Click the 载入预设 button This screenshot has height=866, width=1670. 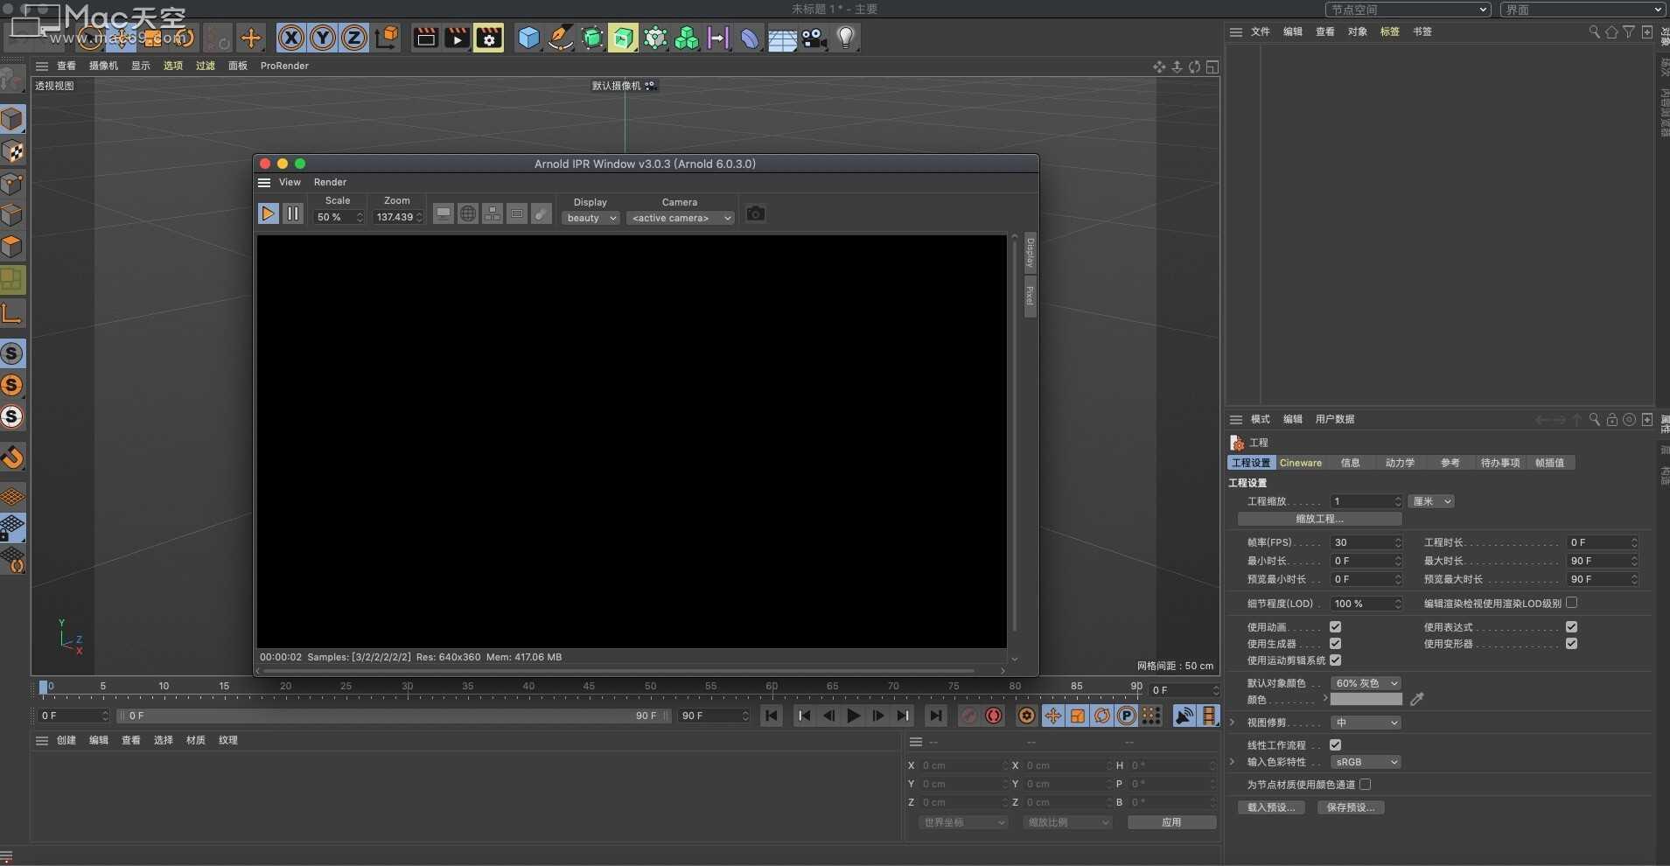pyautogui.click(x=1271, y=807)
